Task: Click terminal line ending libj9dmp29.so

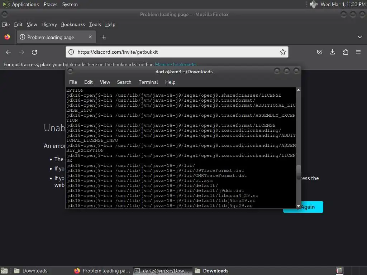Action: (x=161, y=201)
